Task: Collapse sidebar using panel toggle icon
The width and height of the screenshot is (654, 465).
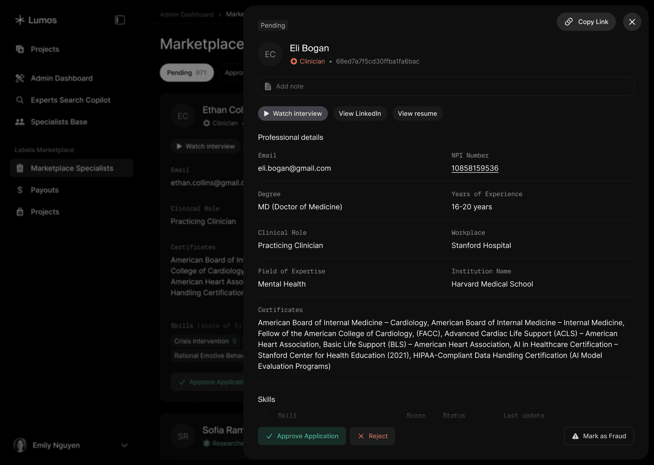Action: [x=120, y=20]
